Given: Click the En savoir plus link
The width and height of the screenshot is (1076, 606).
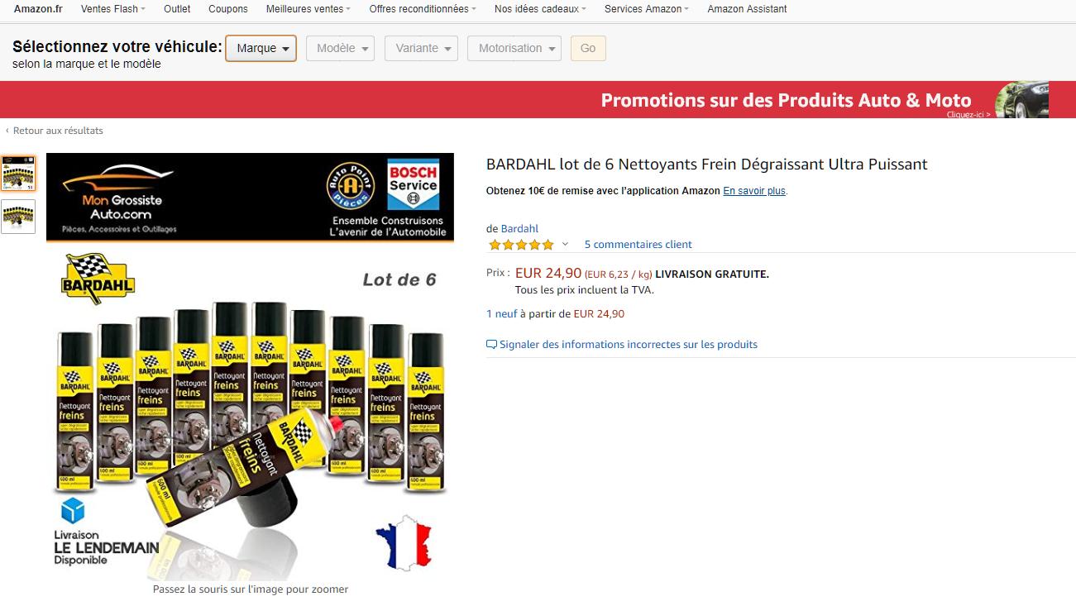Looking at the screenshot, I should tap(754, 191).
